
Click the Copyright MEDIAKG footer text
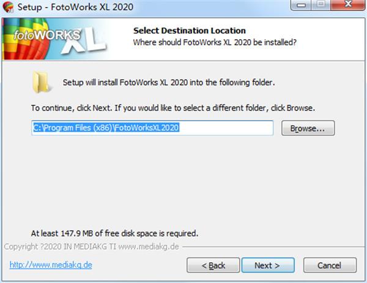coord(92,247)
